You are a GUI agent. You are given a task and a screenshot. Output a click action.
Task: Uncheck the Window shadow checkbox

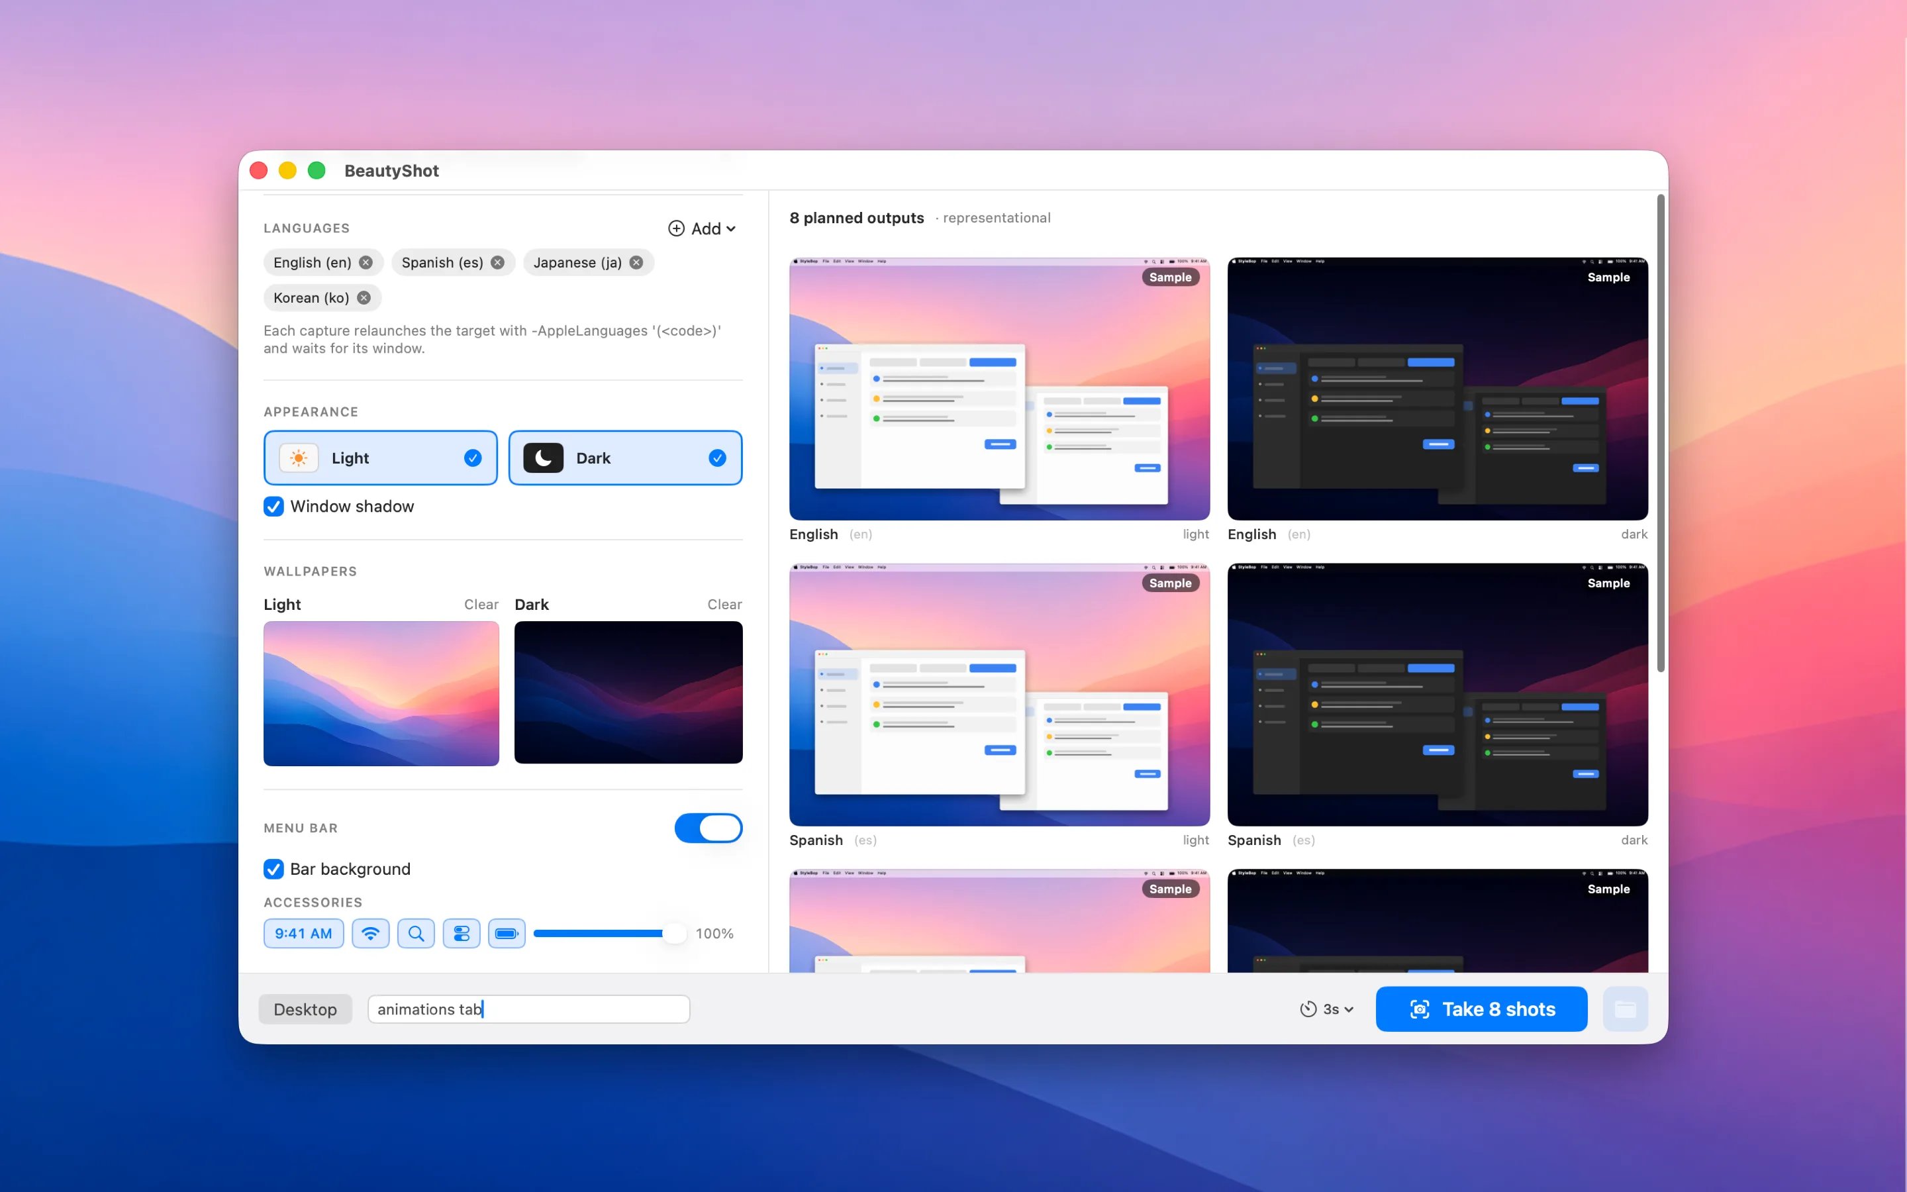pos(273,506)
